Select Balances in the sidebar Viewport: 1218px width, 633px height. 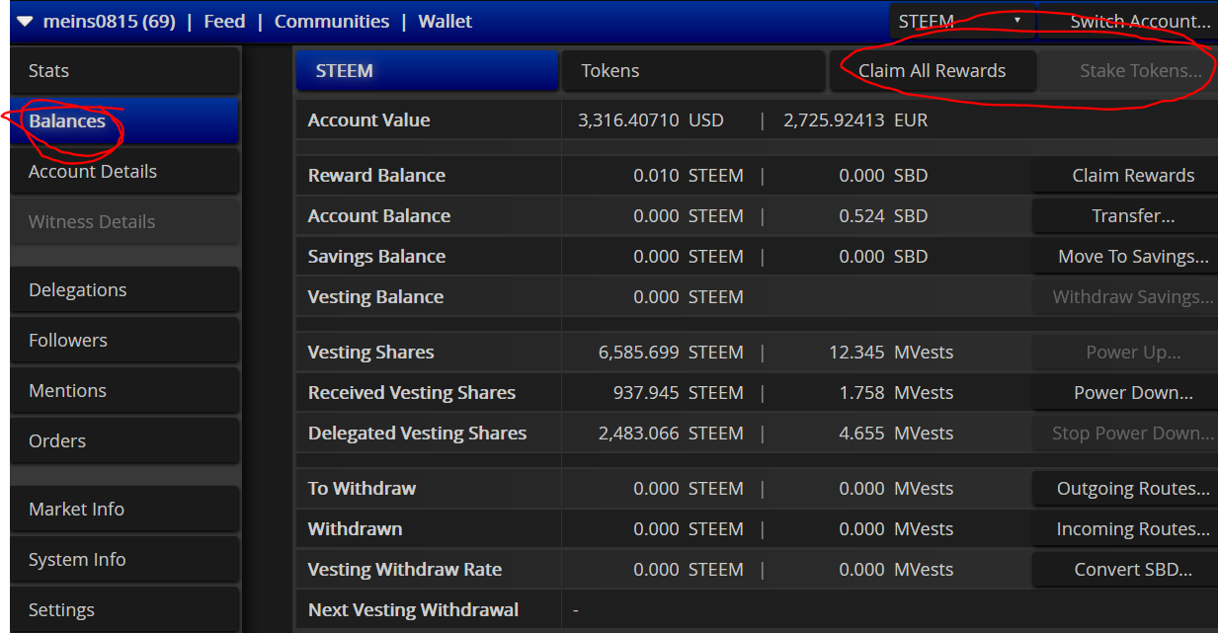click(124, 121)
